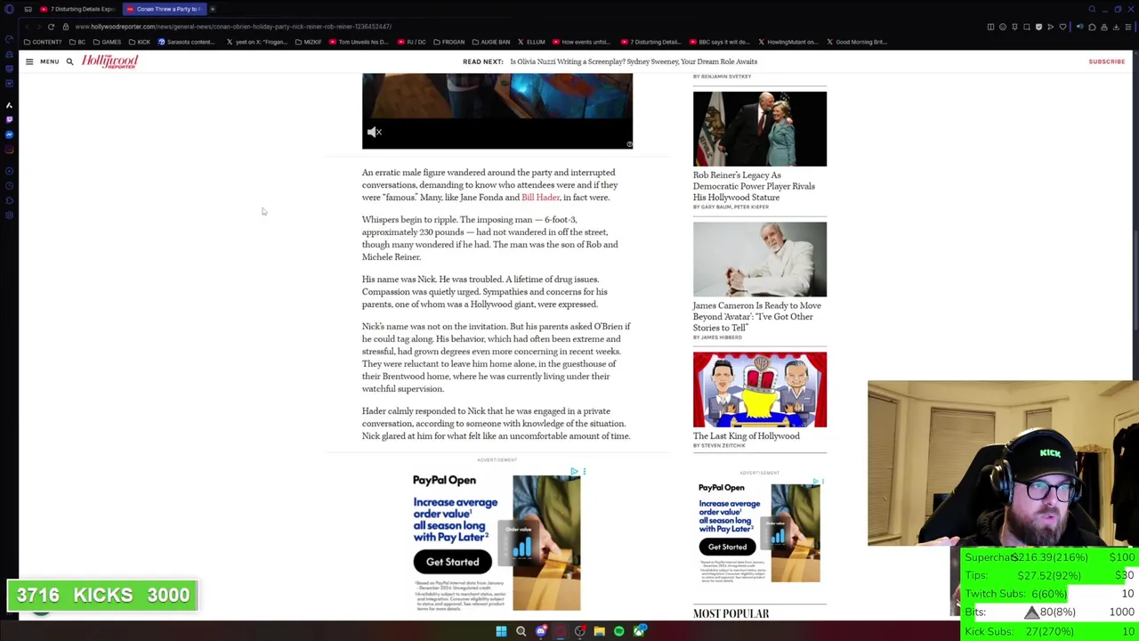
Task: Open the "Good Morning Brit..." bookmark
Action: coord(857,42)
